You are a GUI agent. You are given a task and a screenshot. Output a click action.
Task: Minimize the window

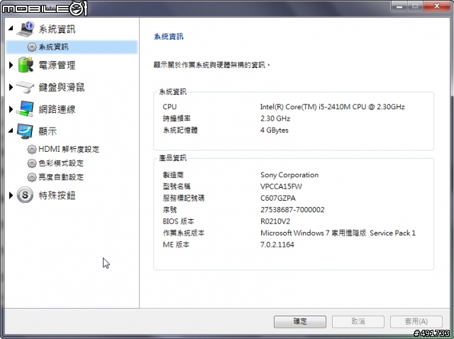click(x=399, y=6)
